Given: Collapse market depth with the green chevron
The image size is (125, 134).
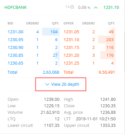Looking at the screenshot, I should [x=96, y=7].
